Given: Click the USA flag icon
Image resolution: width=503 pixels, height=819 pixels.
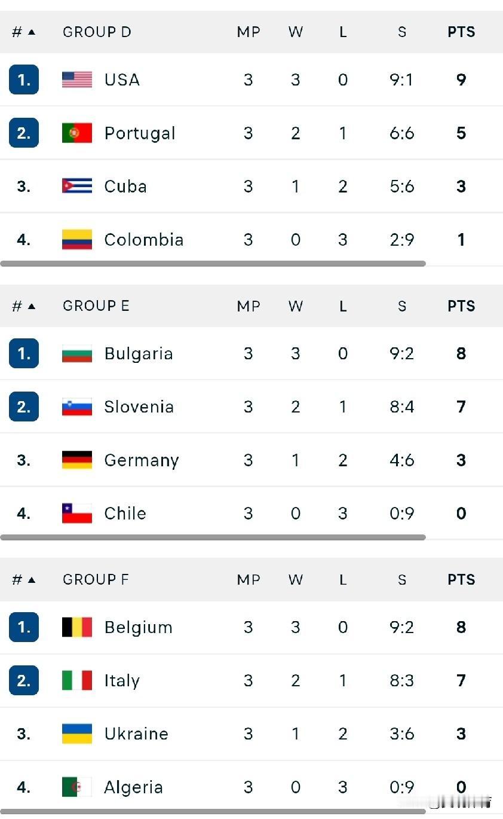Looking at the screenshot, I should (x=77, y=80).
